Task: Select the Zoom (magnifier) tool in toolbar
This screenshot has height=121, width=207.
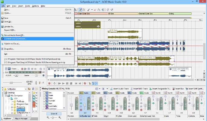Action: click(84, 10)
